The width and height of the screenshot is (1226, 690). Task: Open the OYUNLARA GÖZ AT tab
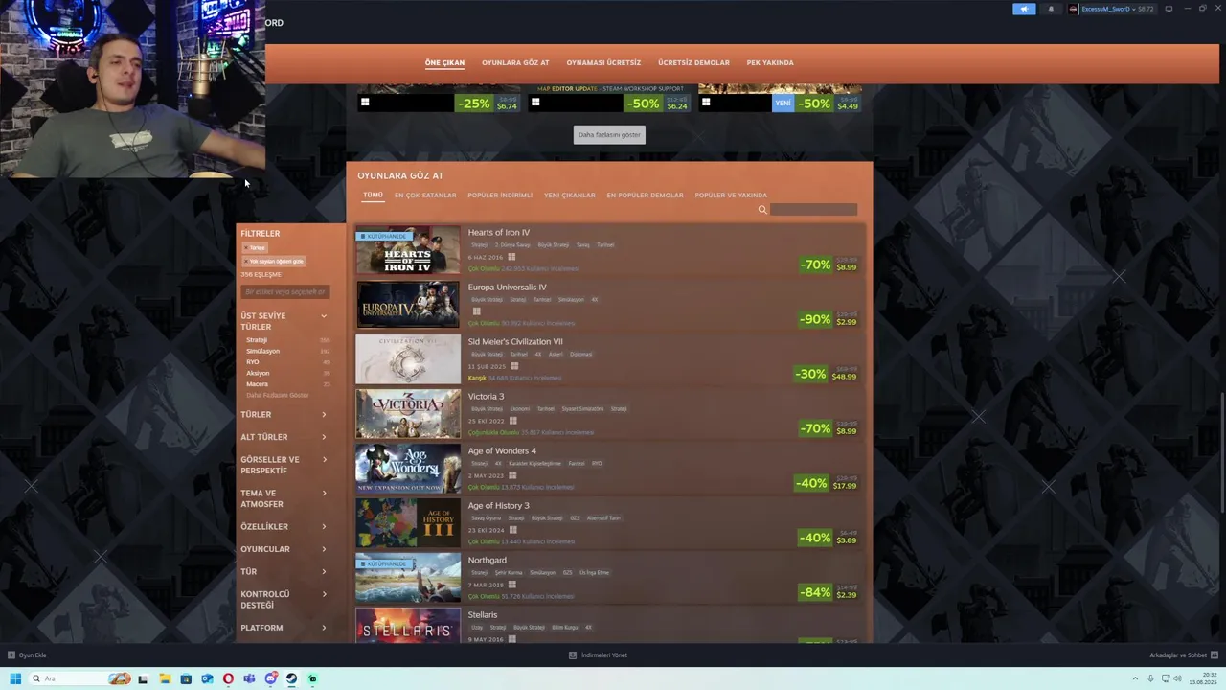click(x=515, y=62)
